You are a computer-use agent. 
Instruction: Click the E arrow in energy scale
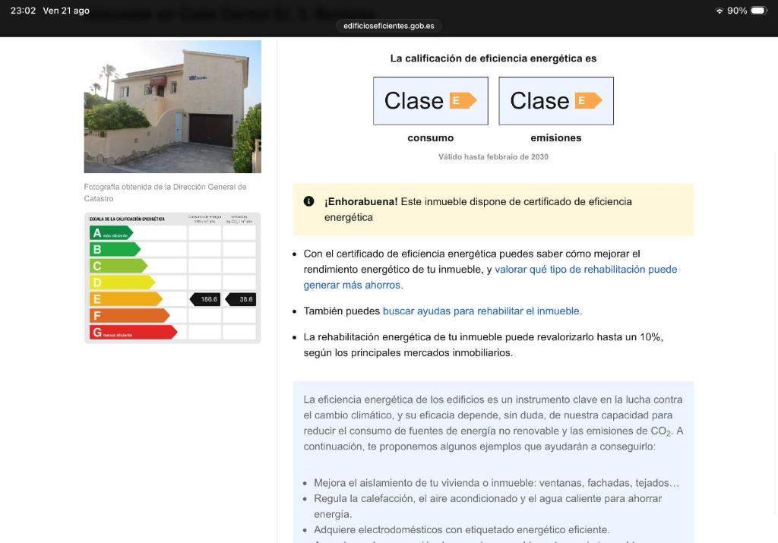point(126,299)
